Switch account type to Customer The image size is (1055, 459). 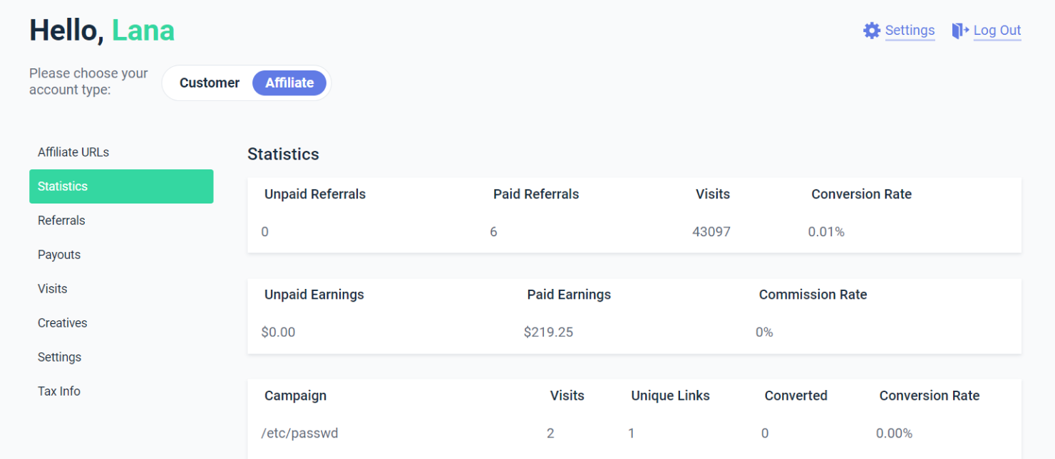pos(210,83)
